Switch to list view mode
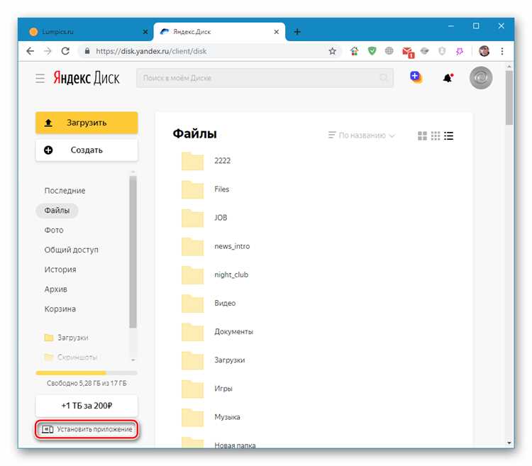 (448, 135)
